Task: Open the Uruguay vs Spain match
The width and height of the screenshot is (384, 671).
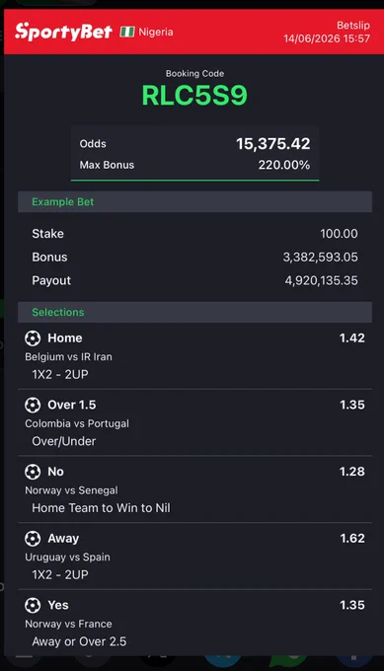Action: pos(68,558)
